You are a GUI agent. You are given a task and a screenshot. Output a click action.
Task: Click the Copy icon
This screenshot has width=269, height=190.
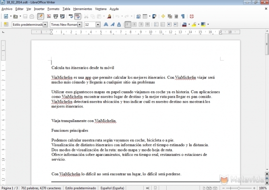coord(92,17)
